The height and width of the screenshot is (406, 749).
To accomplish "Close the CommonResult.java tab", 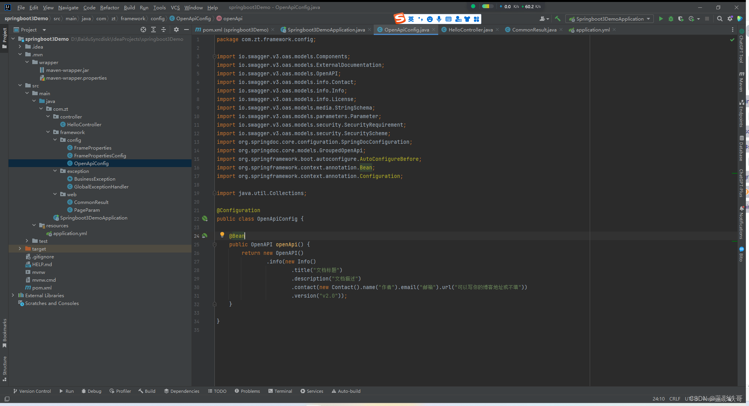I will 561,30.
